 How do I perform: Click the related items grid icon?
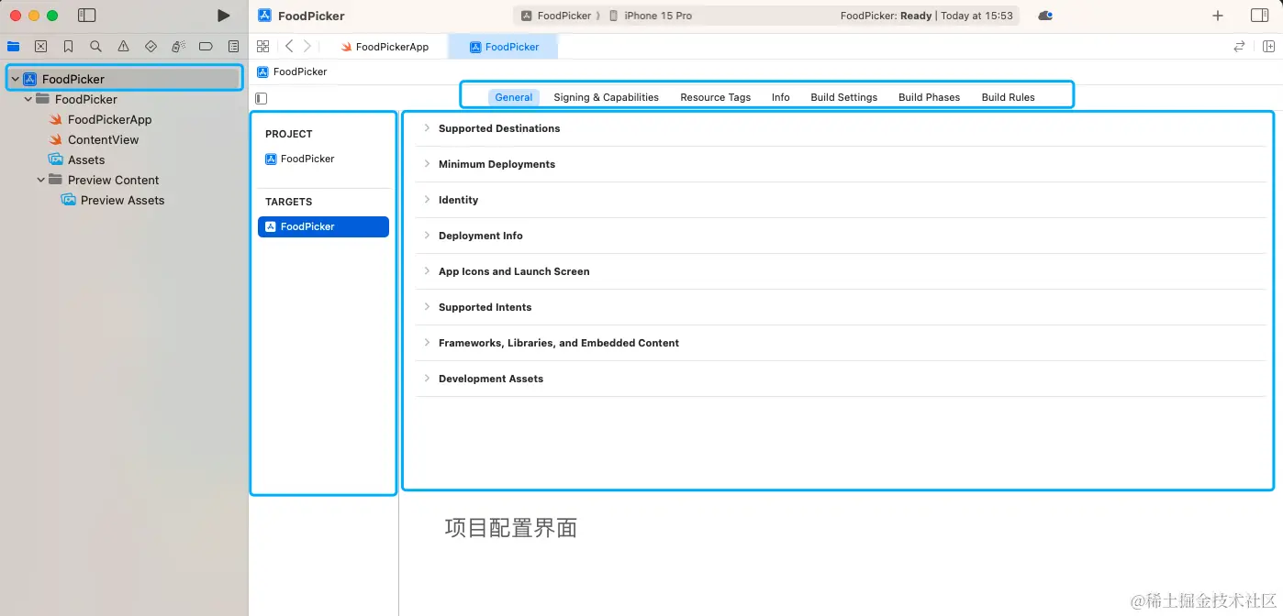[263, 46]
